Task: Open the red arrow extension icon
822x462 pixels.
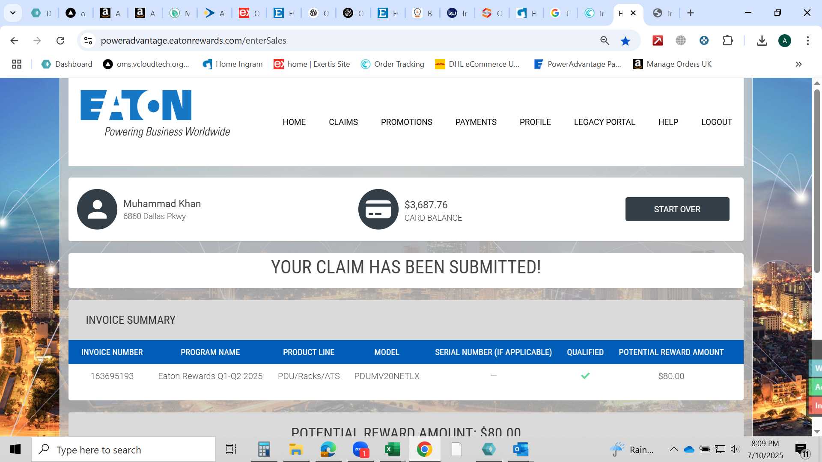Action: click(658, 41)
